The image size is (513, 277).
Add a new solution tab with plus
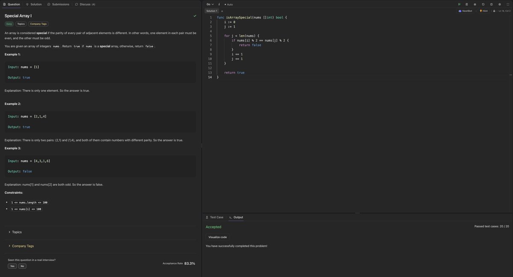point(222,11)
